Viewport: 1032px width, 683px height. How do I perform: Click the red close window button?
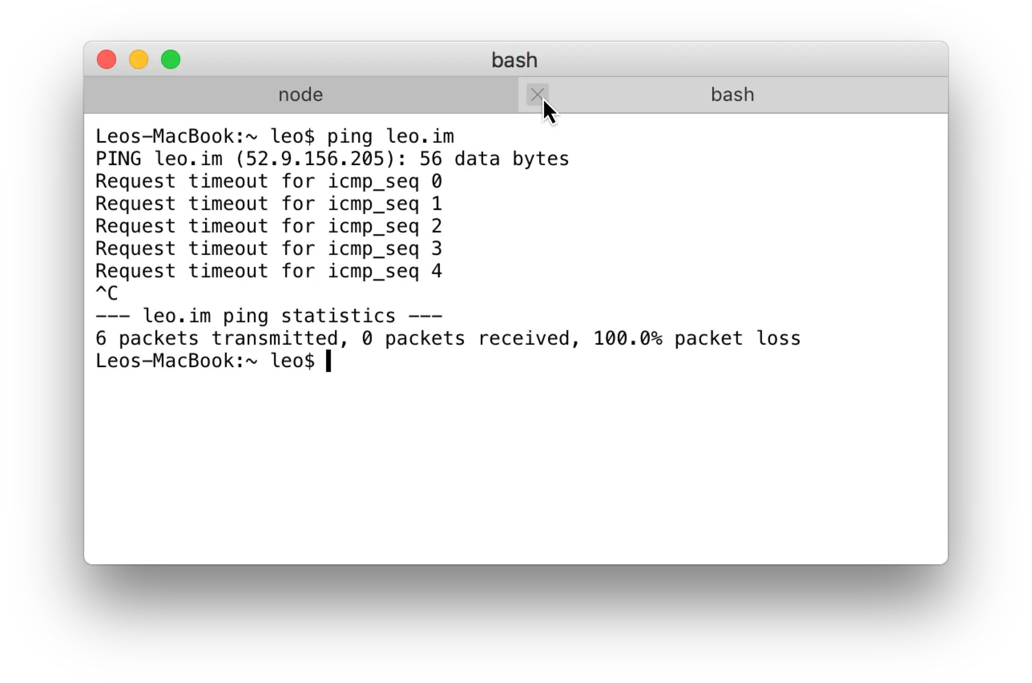(x=106, y=60)
